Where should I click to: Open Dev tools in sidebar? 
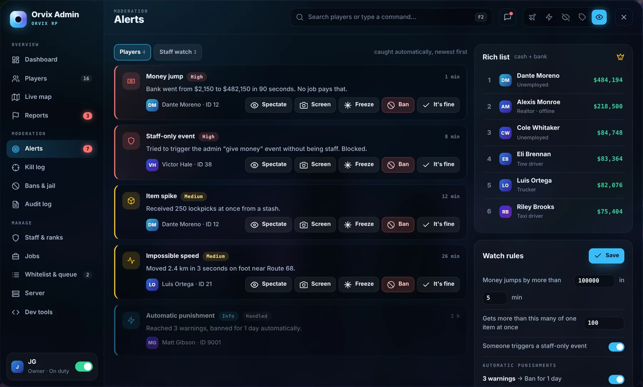point(52,312)
